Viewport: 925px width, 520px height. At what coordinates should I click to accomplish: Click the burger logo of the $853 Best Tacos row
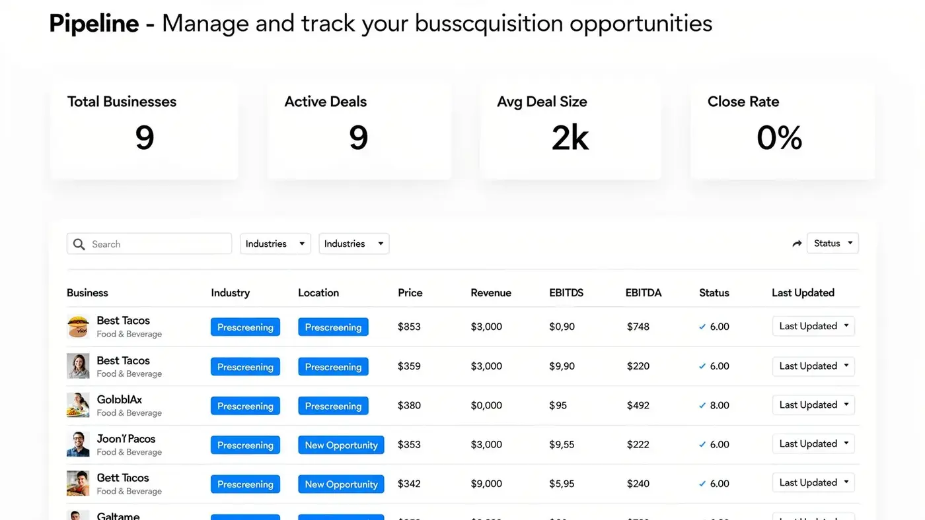pyautogui.click(x=78, y=327)
